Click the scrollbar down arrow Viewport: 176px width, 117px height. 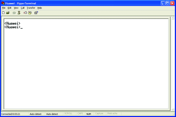click(x=173, y=110)
